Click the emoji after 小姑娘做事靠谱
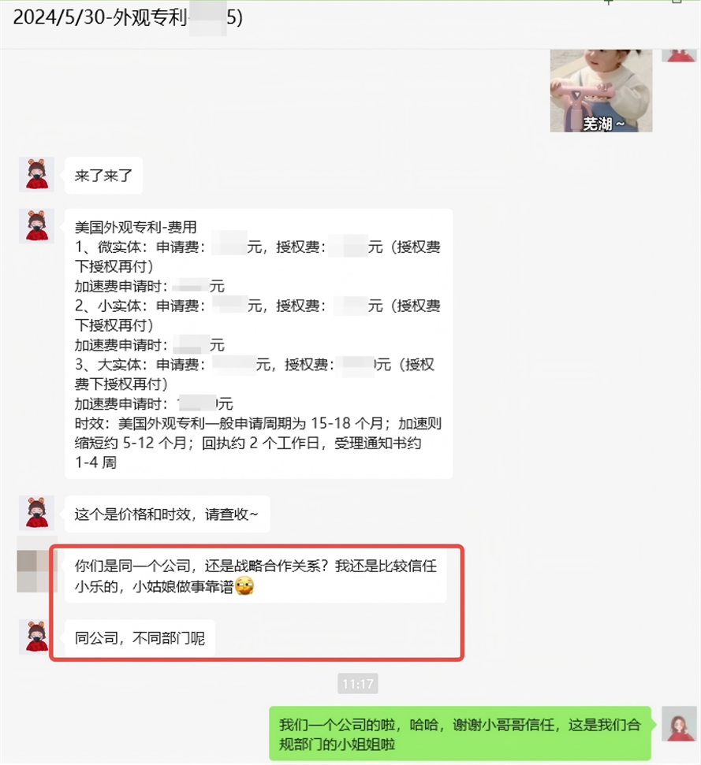Screen dimensions: 701x765 [244, 586]
